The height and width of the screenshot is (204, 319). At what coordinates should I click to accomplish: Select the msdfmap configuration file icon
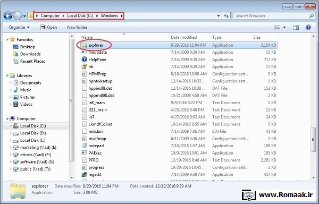point(85,139)
